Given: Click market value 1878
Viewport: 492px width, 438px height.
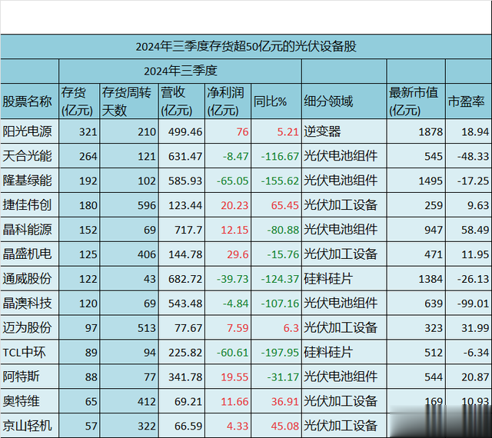Looking at the screenshot, I should [430, 131].
